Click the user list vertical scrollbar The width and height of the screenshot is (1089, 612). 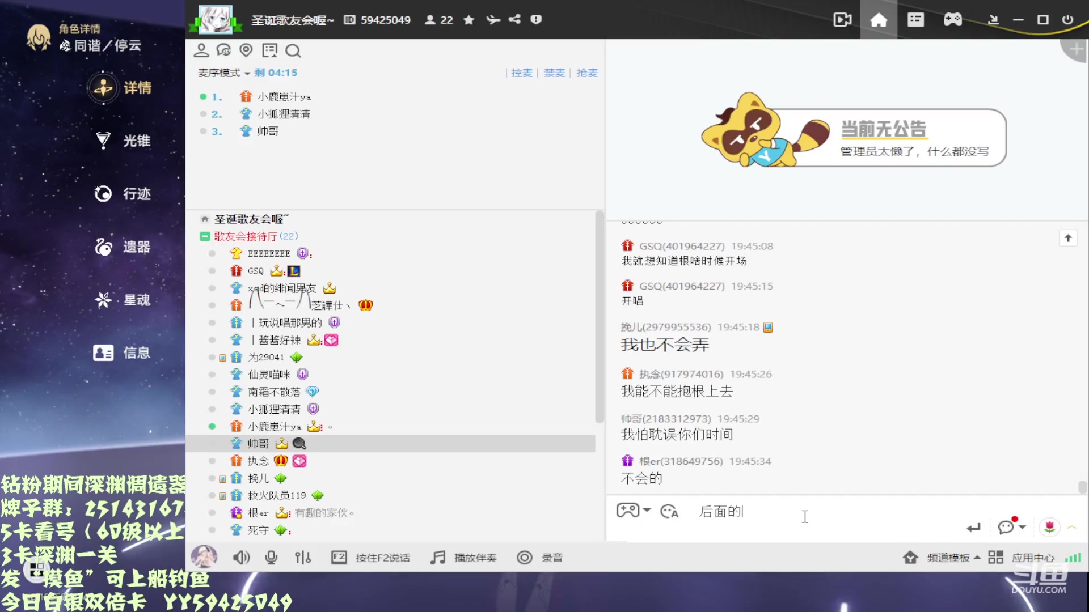click(599, 317)
